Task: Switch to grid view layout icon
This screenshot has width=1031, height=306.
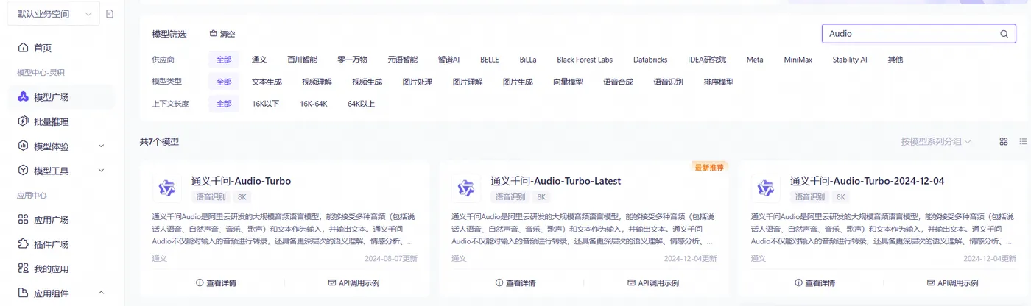Action: click(1004, 141)
